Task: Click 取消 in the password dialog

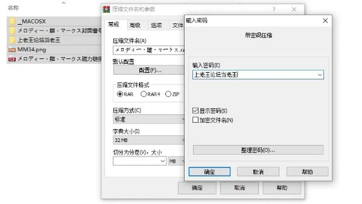Action: tap(258, 172)
